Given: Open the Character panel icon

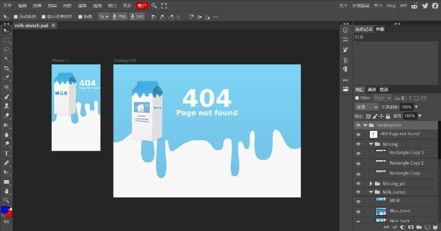Looking at the screenshot, I should pyautogui.click(x=346, y=60).
